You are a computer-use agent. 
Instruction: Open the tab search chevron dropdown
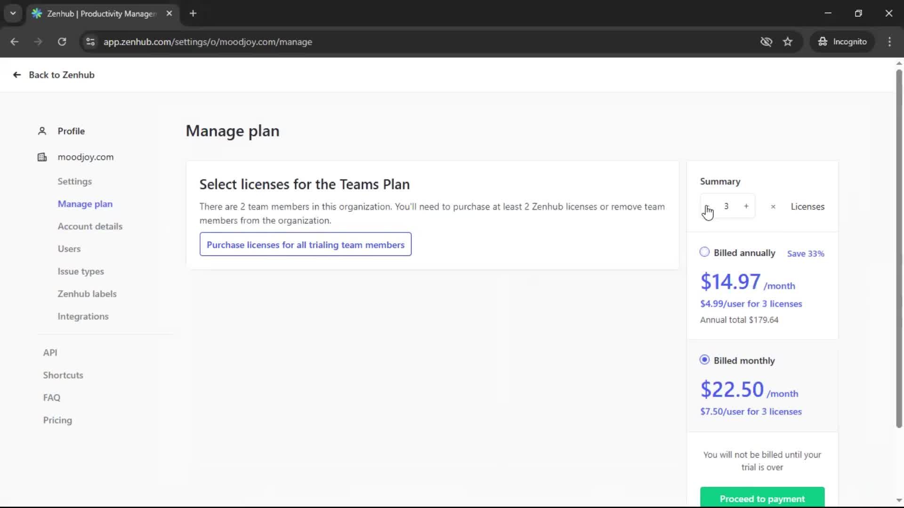pos(13,13)
